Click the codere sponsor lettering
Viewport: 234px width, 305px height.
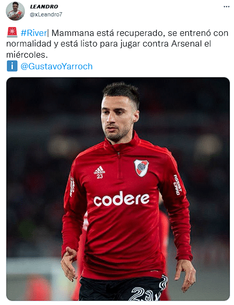(x=121, y=199)
